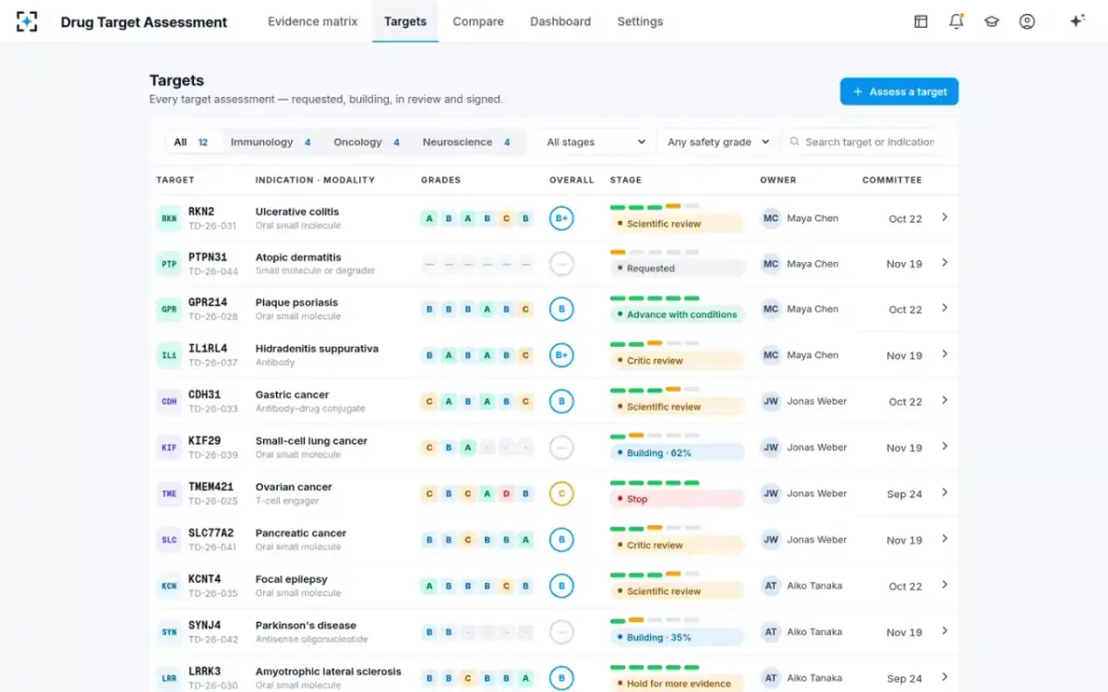
Task: Open the graduation cap learning icon
Action: pyautogui.click(x=992, y=21)
